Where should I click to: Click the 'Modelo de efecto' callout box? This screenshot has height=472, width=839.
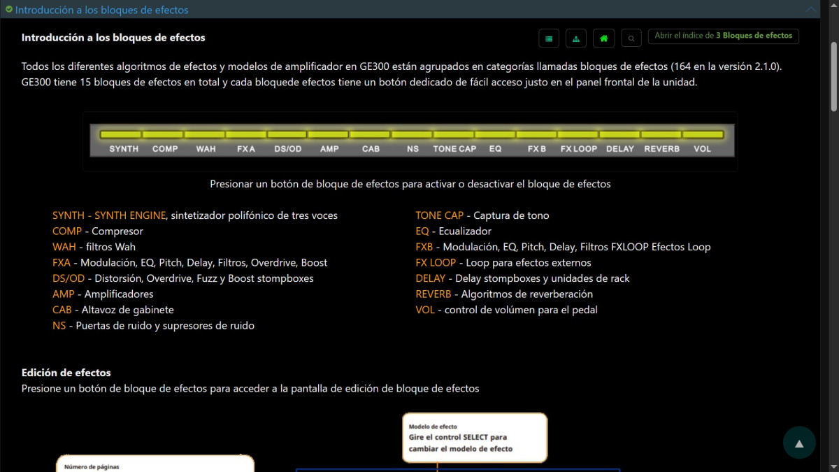[x=475, y=437]
